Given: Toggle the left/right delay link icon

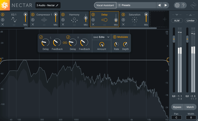Looking at the screenshot, I should (65, 43).
